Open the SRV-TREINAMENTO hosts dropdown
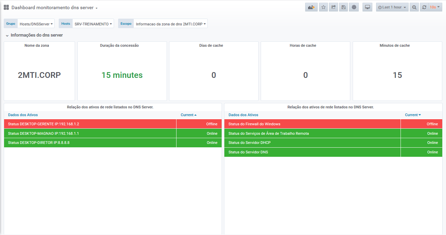This screenshot has width=446, height=235. [93, 24]
